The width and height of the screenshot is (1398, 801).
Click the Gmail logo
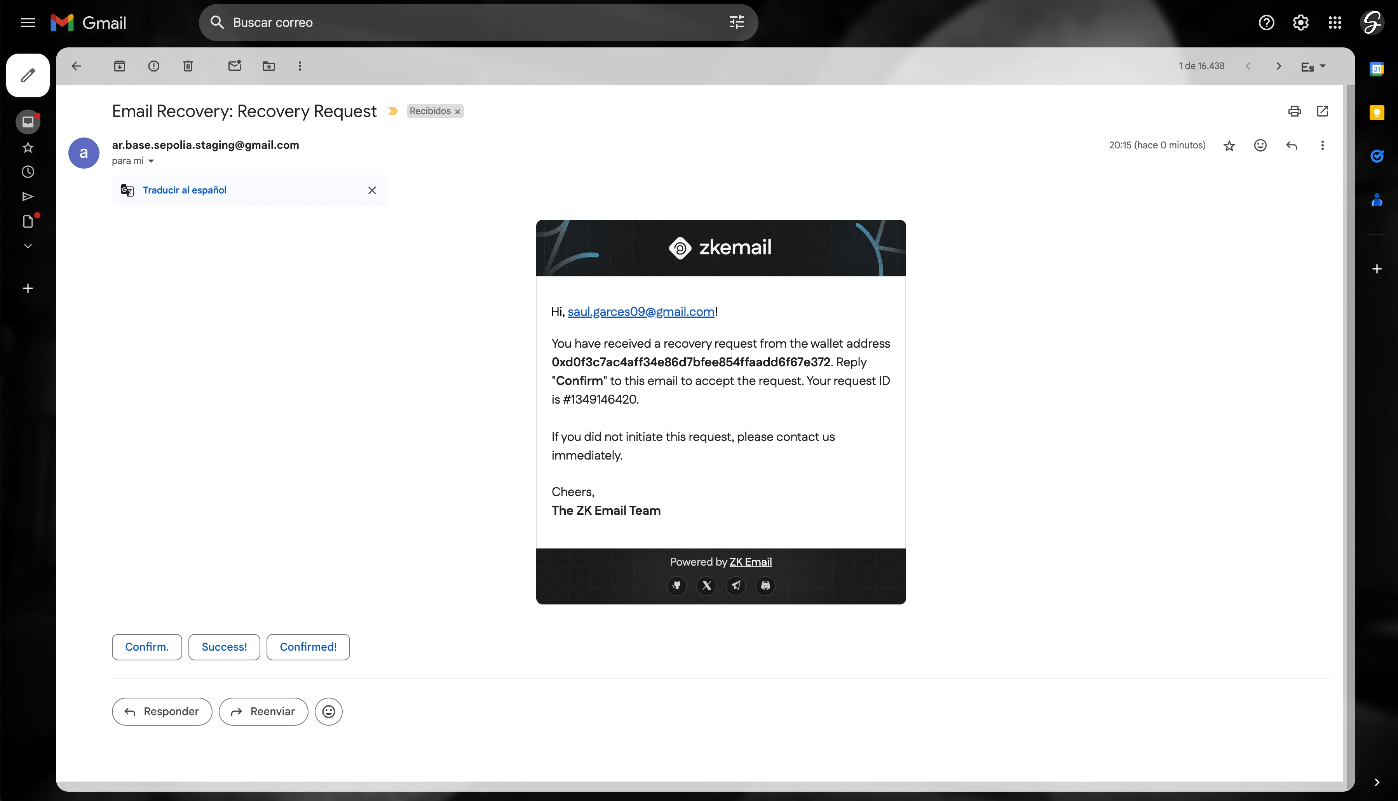coord(89,23)
